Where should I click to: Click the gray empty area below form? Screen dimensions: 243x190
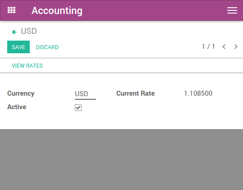point(122,159)
